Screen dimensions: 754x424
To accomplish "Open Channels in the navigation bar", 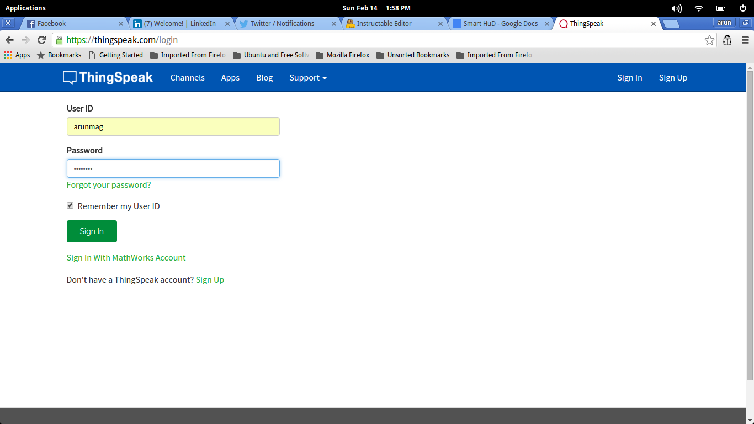I will pyautogui.click(x=187, y=78).
